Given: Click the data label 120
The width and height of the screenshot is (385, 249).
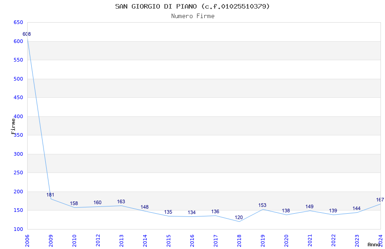Looking at the screenshot, I should click(x=239, y=218).
